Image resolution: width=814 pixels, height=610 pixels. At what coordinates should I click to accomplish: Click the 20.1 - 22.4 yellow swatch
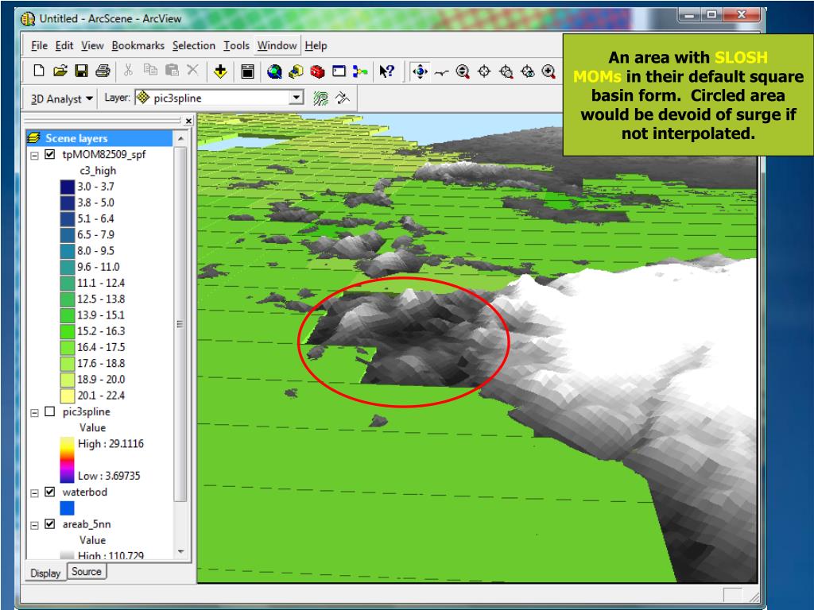[x=68, y=396]
